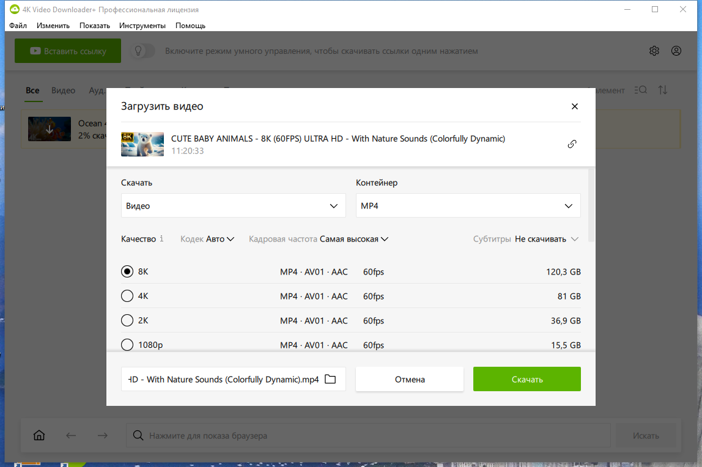Click the 81 GB size value

569,296
